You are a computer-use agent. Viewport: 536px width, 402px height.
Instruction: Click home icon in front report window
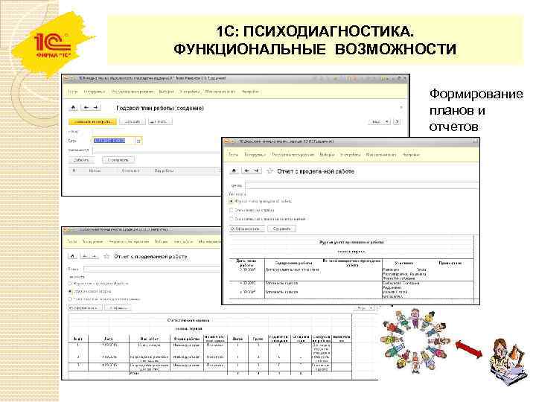pyautogui.click(x=234, y=171)
